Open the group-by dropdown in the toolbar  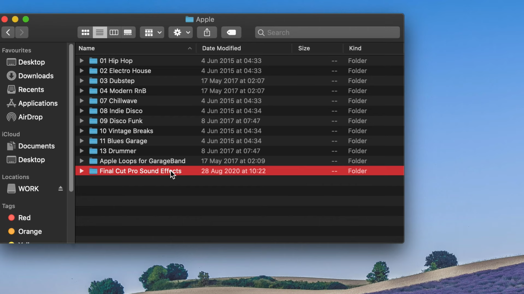click(152, 32)
